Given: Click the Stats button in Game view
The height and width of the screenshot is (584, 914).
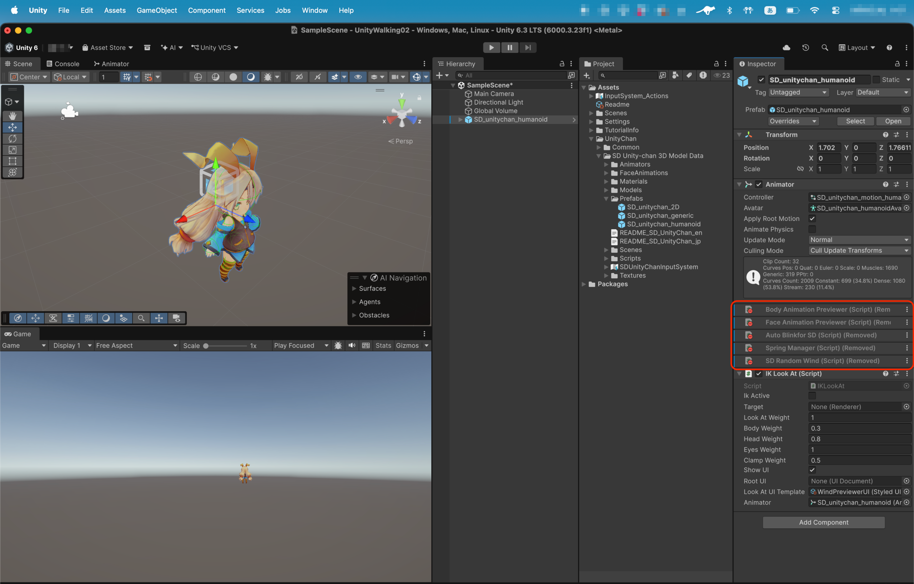Looking at the screenshot, I should coord(383,345).
